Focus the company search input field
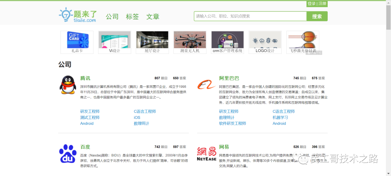This screenshot has width=391, height=176. tap(250, 16)
